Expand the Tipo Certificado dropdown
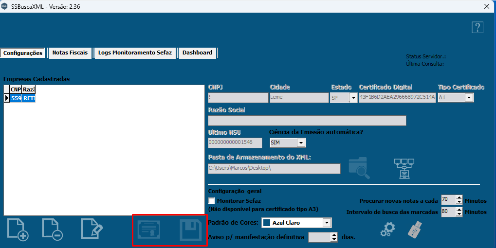The height and width of the screenshot is (248, 496). point(469,98)
